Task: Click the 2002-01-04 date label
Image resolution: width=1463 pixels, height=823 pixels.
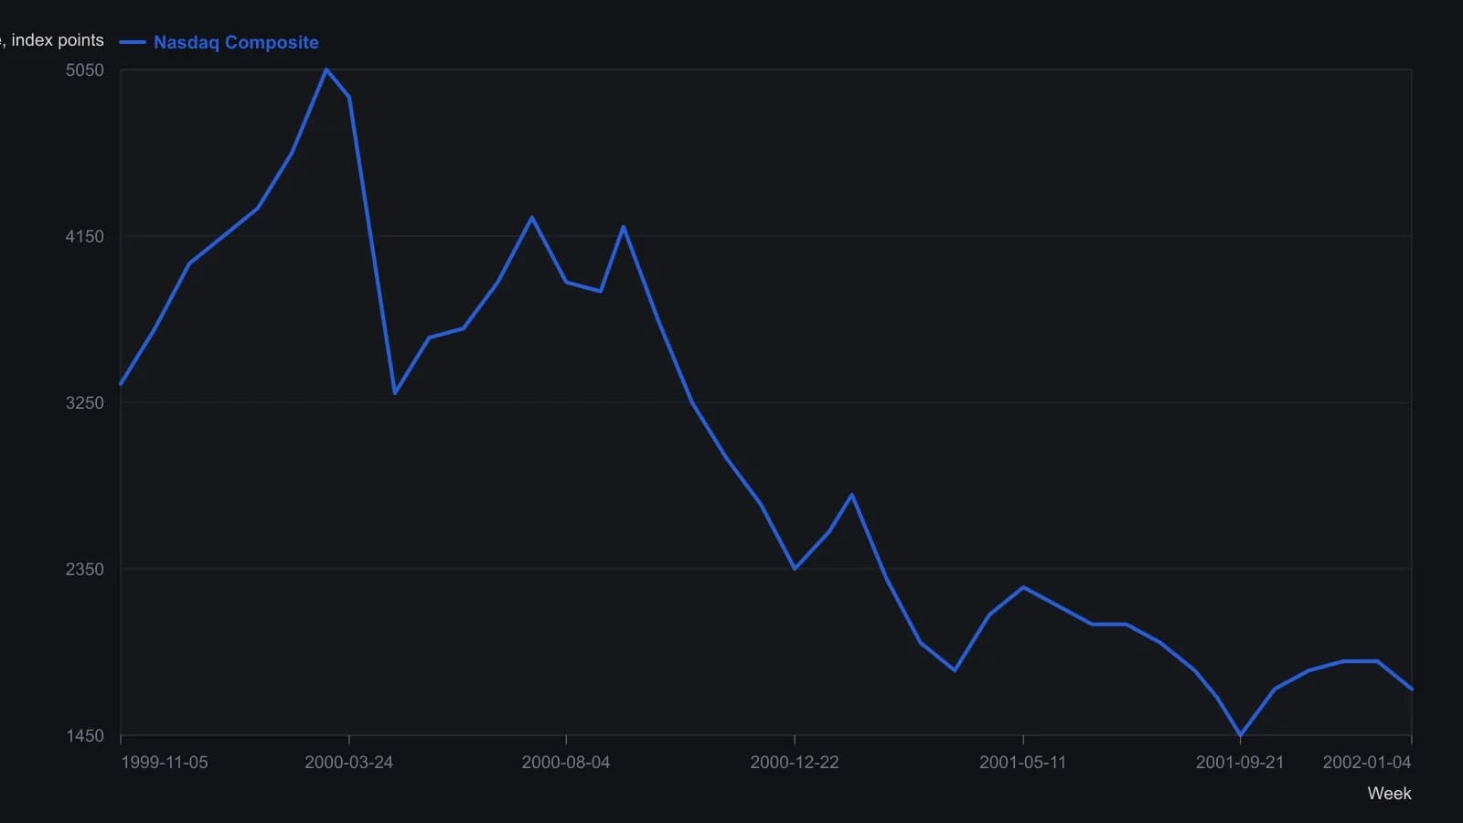Action: (1367, 763)
